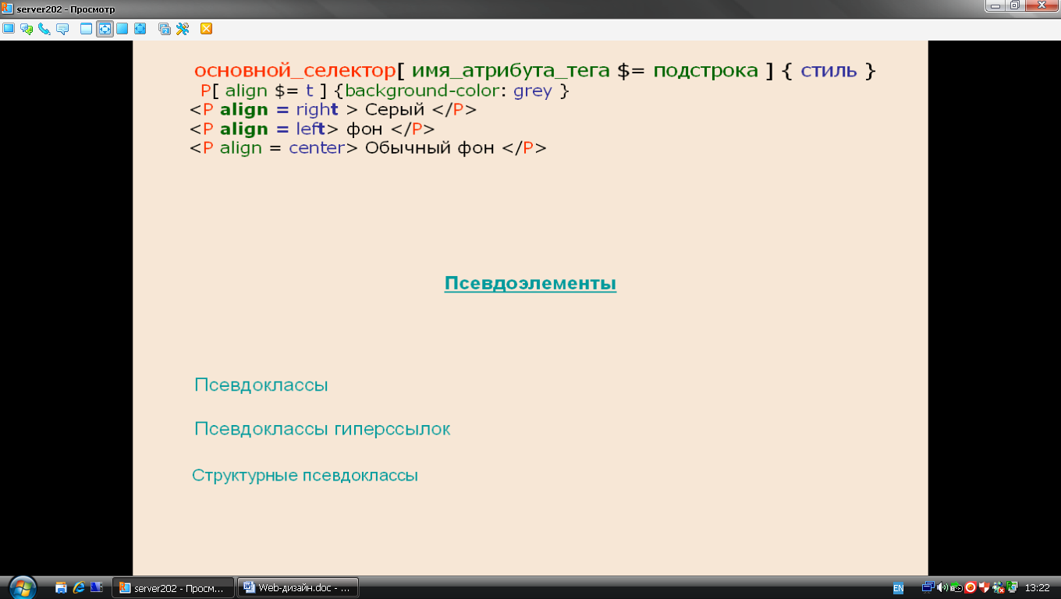Click the safely remove hardware tray icon
Screen dimensions: 1061x599
956,587
